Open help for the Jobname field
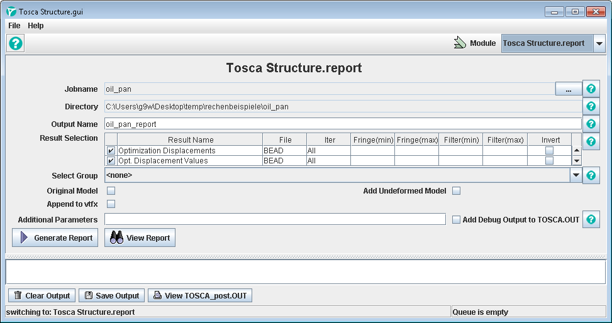The height and width of the screenshot is (323, 612). tap(591, 89)
